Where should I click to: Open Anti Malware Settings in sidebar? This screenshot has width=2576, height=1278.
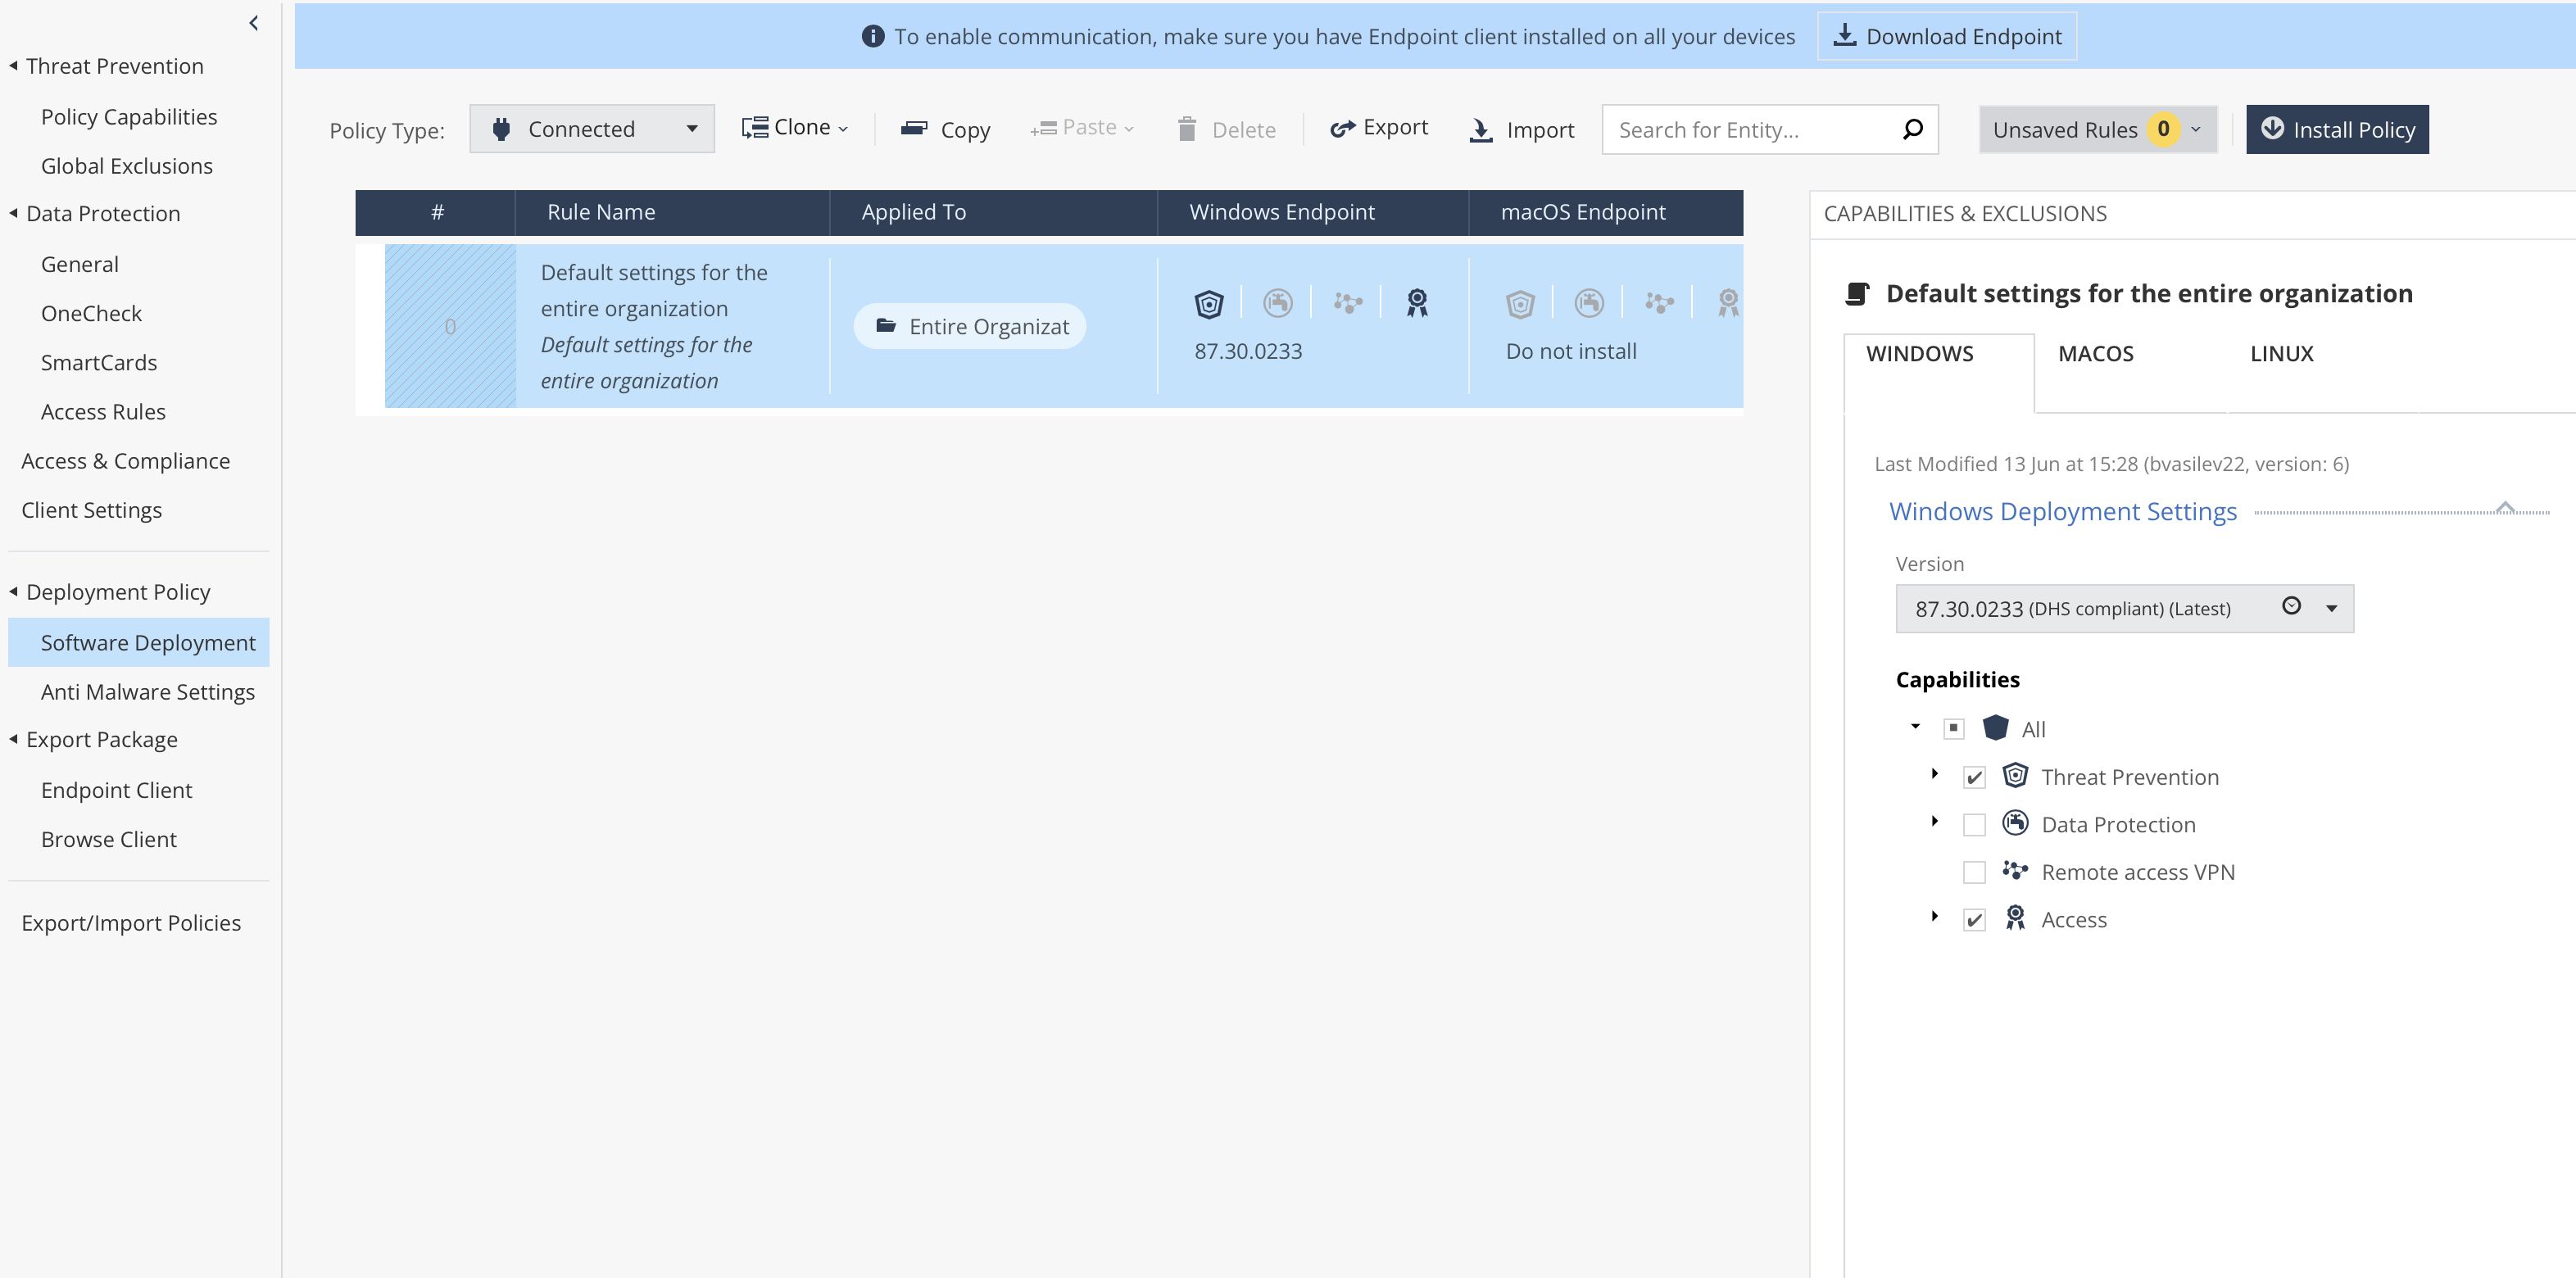(148, 692)
